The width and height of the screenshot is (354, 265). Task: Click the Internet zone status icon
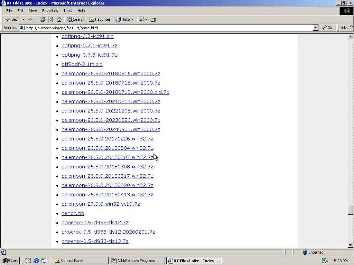[305, 252]
